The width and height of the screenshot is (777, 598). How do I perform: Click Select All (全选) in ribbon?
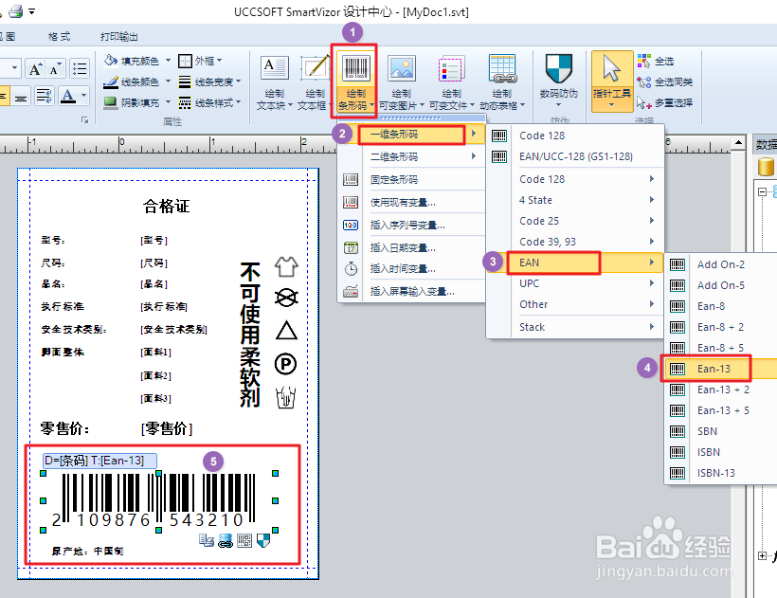tap(655, 61)
